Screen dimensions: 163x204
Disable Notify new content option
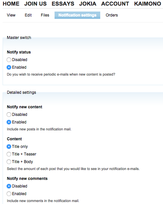[9, 115]
